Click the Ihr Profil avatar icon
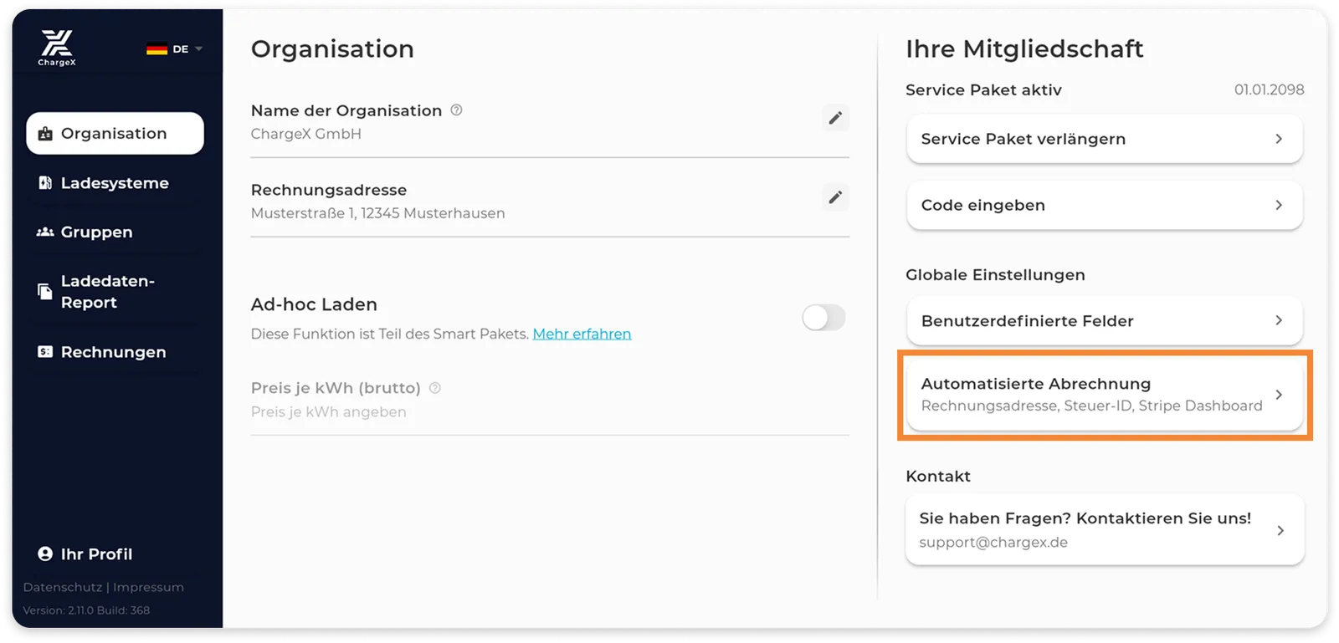 [45, 554]
